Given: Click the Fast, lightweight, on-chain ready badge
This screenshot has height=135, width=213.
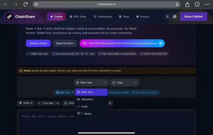Looking at the screenshot, I should [117, 54].
